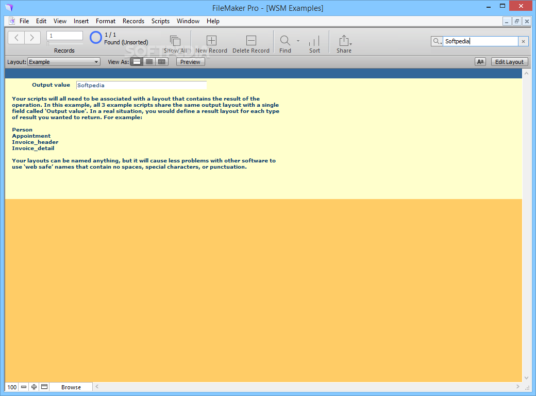Clear the quick find search text
The width and height of the screenshot is (536, 396).
coord(523,41)
